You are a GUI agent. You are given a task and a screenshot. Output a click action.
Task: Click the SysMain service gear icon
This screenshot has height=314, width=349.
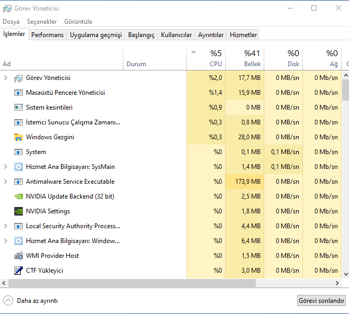tap(19, 167)
